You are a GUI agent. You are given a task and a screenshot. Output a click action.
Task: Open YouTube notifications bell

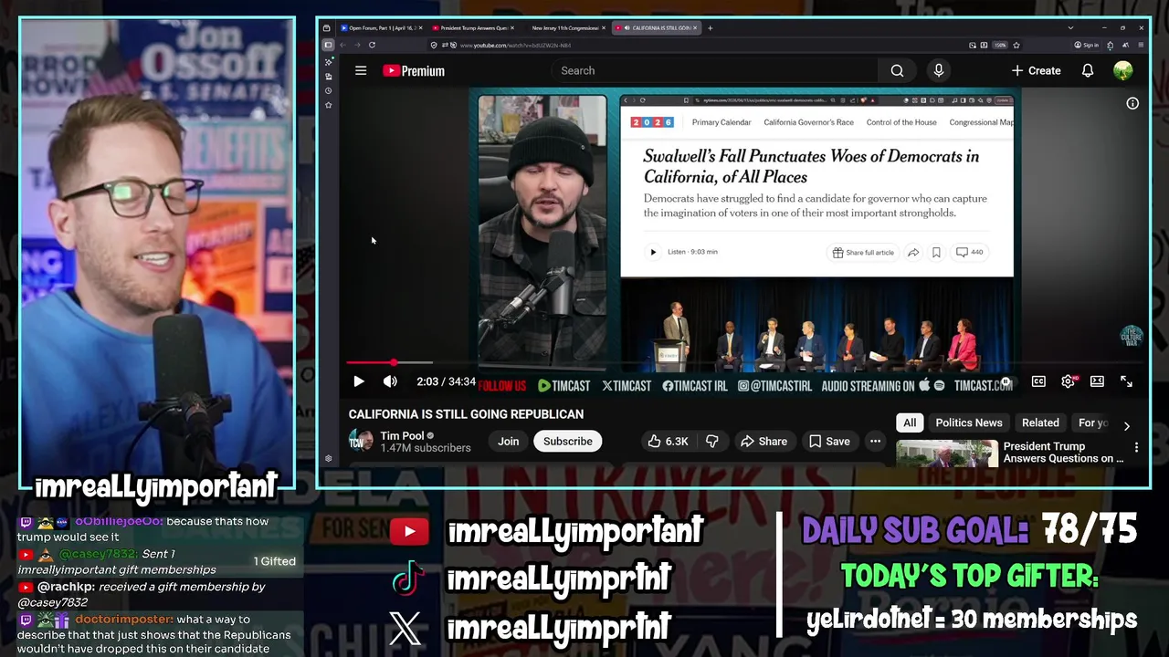1088,70
